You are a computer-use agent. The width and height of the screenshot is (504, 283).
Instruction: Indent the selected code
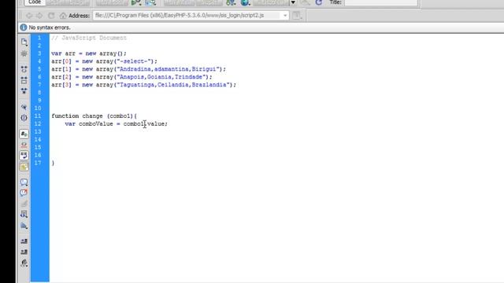(x=24, y=241)
